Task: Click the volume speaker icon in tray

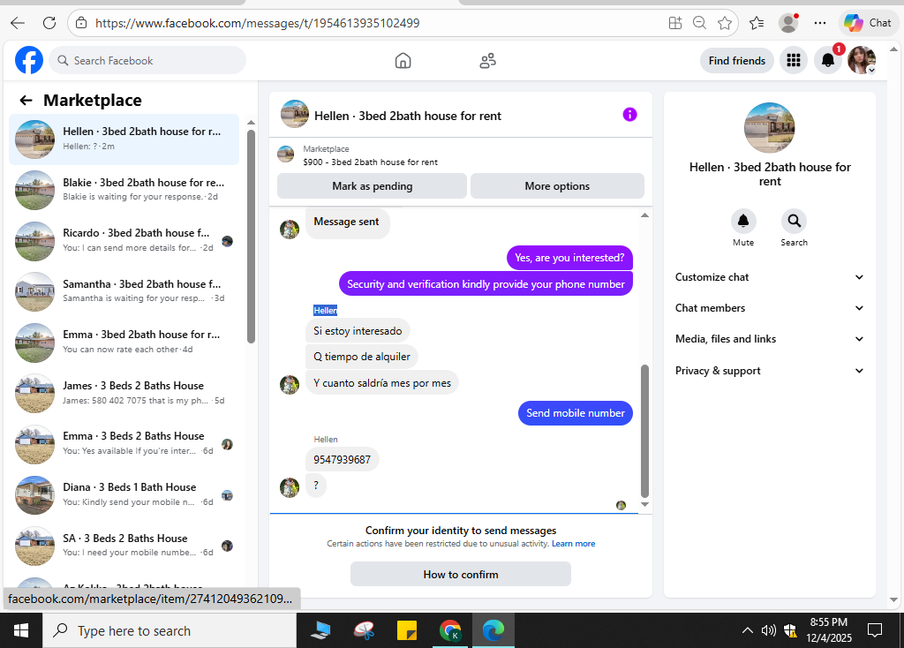Action: click(x=768, y=630)
